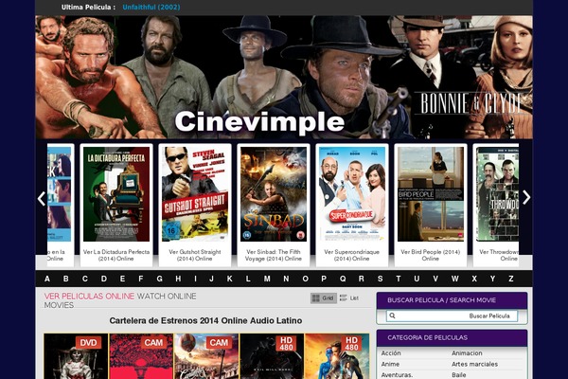This screenshot has height=379, width=568.
Task: Open the Artes marciales category
Action: click(x=474, y=364)
